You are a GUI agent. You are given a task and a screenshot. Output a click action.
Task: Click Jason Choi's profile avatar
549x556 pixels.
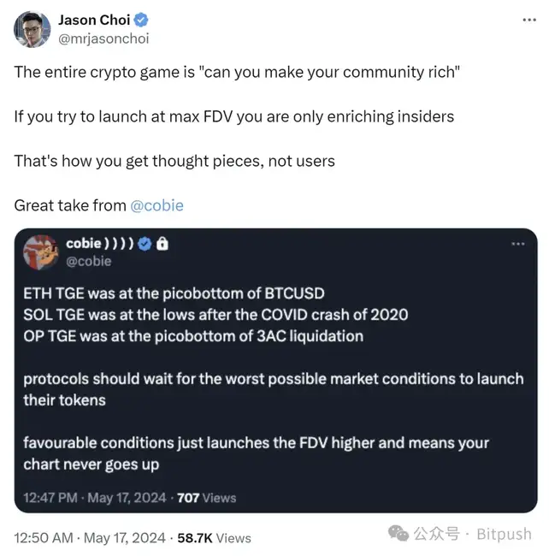[x=31, y=29]
